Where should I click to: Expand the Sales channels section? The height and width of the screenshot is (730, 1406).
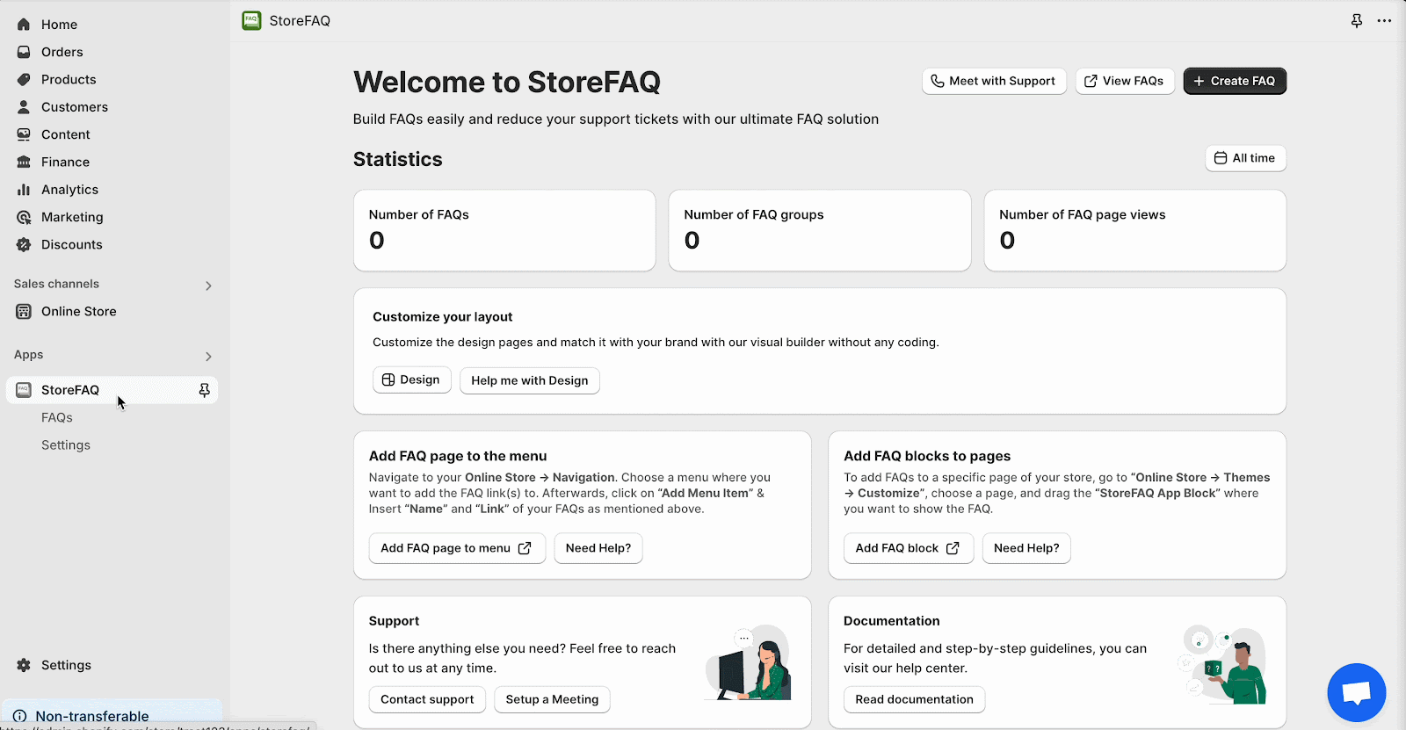pyautogui.click(x=208, y=285)
